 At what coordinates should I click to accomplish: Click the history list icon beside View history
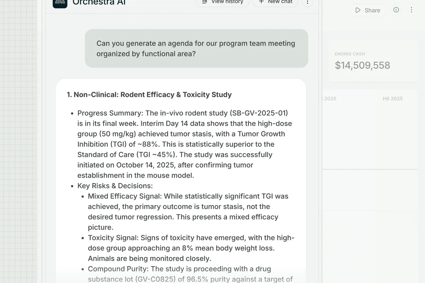point(205,2)
